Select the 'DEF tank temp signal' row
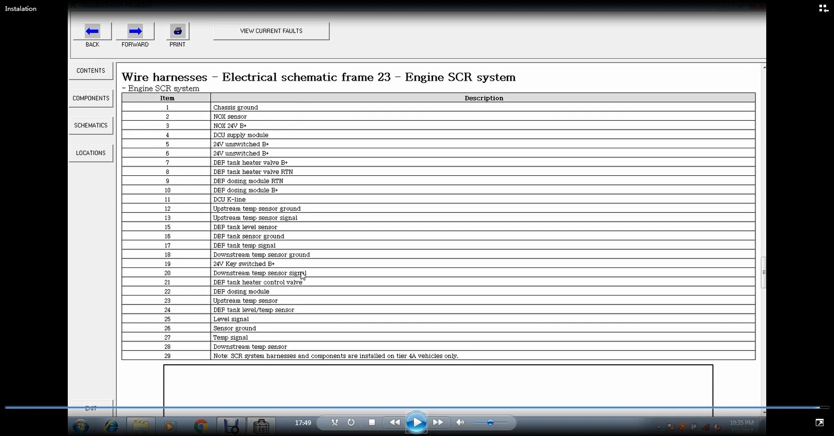 438,246
